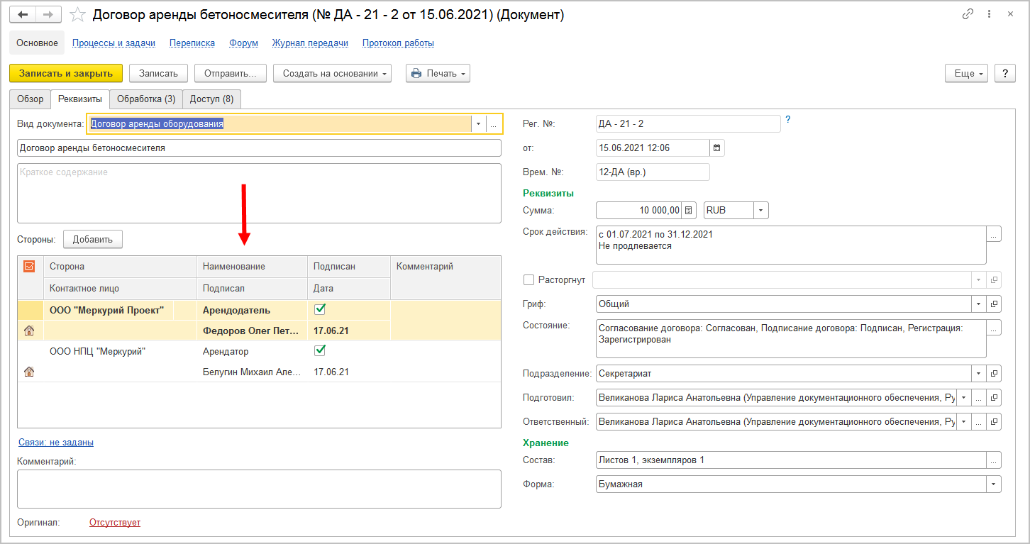1030x544 pixels.
Task: Toggle the Расторгнут checkbox
Action: [528, 280]
